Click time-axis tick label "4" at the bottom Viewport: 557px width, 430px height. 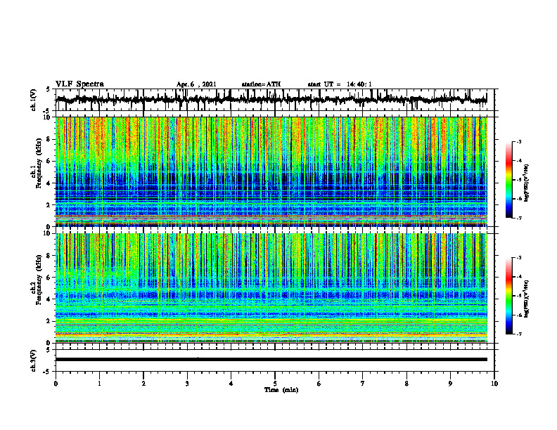pos(231,384)
